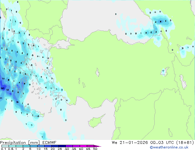
Task: Click the legend value '25'
Action: (x=60, y=149)
